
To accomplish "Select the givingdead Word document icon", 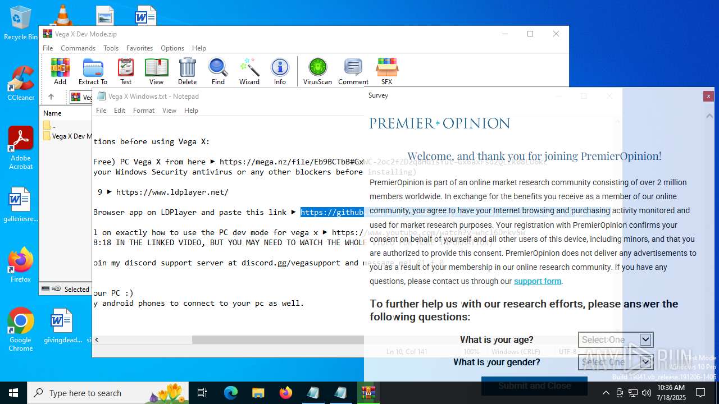I will [x=63, y=325].
